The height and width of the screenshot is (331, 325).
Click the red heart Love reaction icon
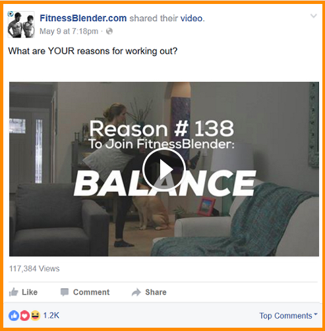[24, 316]
